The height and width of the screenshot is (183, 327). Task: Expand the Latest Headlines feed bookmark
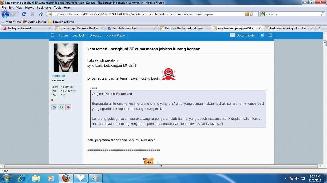tap(61, 22)
